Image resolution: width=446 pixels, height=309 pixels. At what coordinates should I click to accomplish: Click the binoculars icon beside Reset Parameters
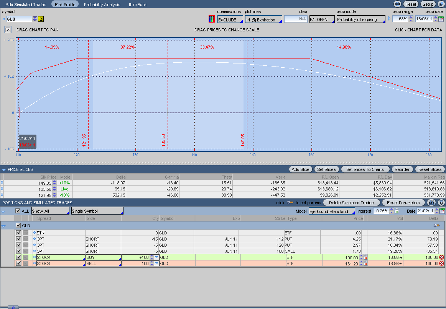click(432, 203)
